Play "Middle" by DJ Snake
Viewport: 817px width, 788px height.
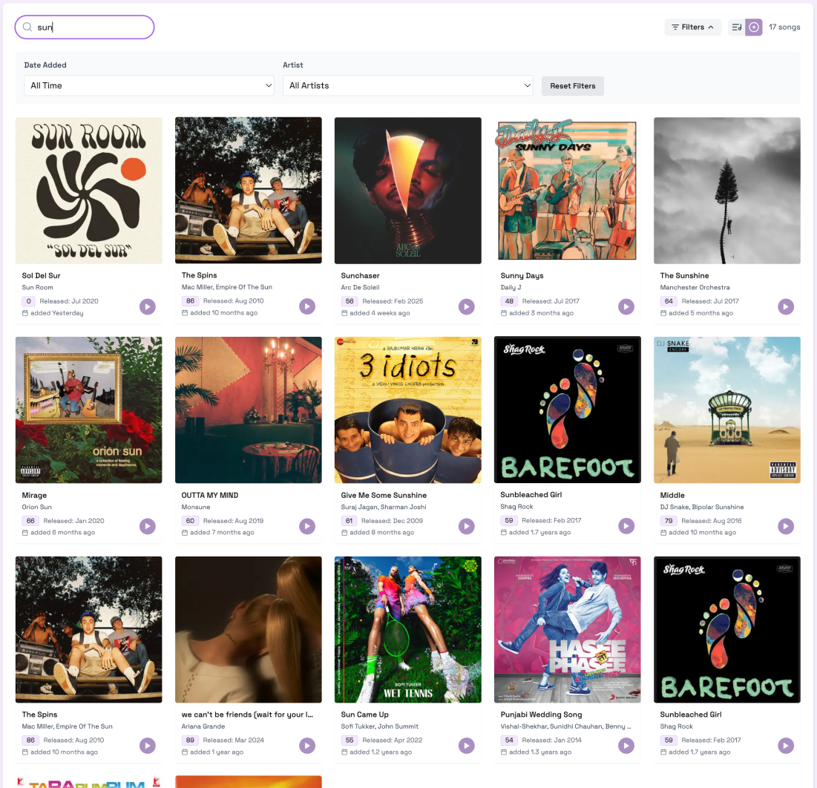786,526
